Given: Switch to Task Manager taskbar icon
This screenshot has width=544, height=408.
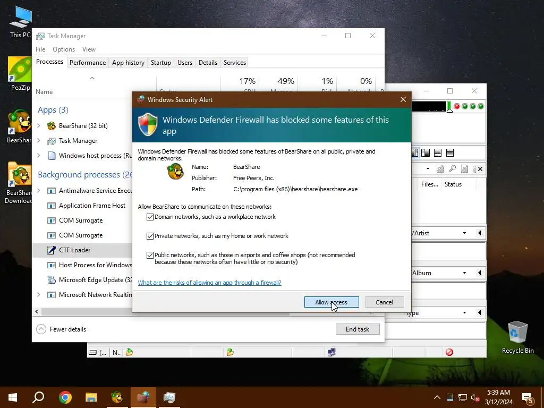Looking at the screenshot, I should [169, 397].
